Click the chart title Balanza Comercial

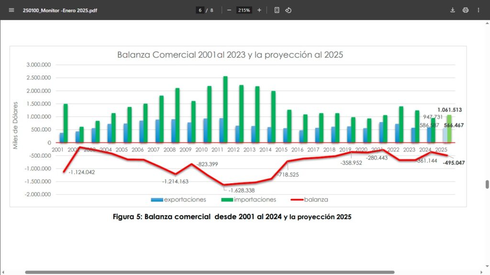point(230,55)
